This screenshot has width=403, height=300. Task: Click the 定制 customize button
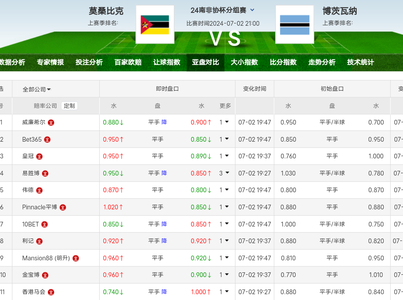tap(69, 105)
